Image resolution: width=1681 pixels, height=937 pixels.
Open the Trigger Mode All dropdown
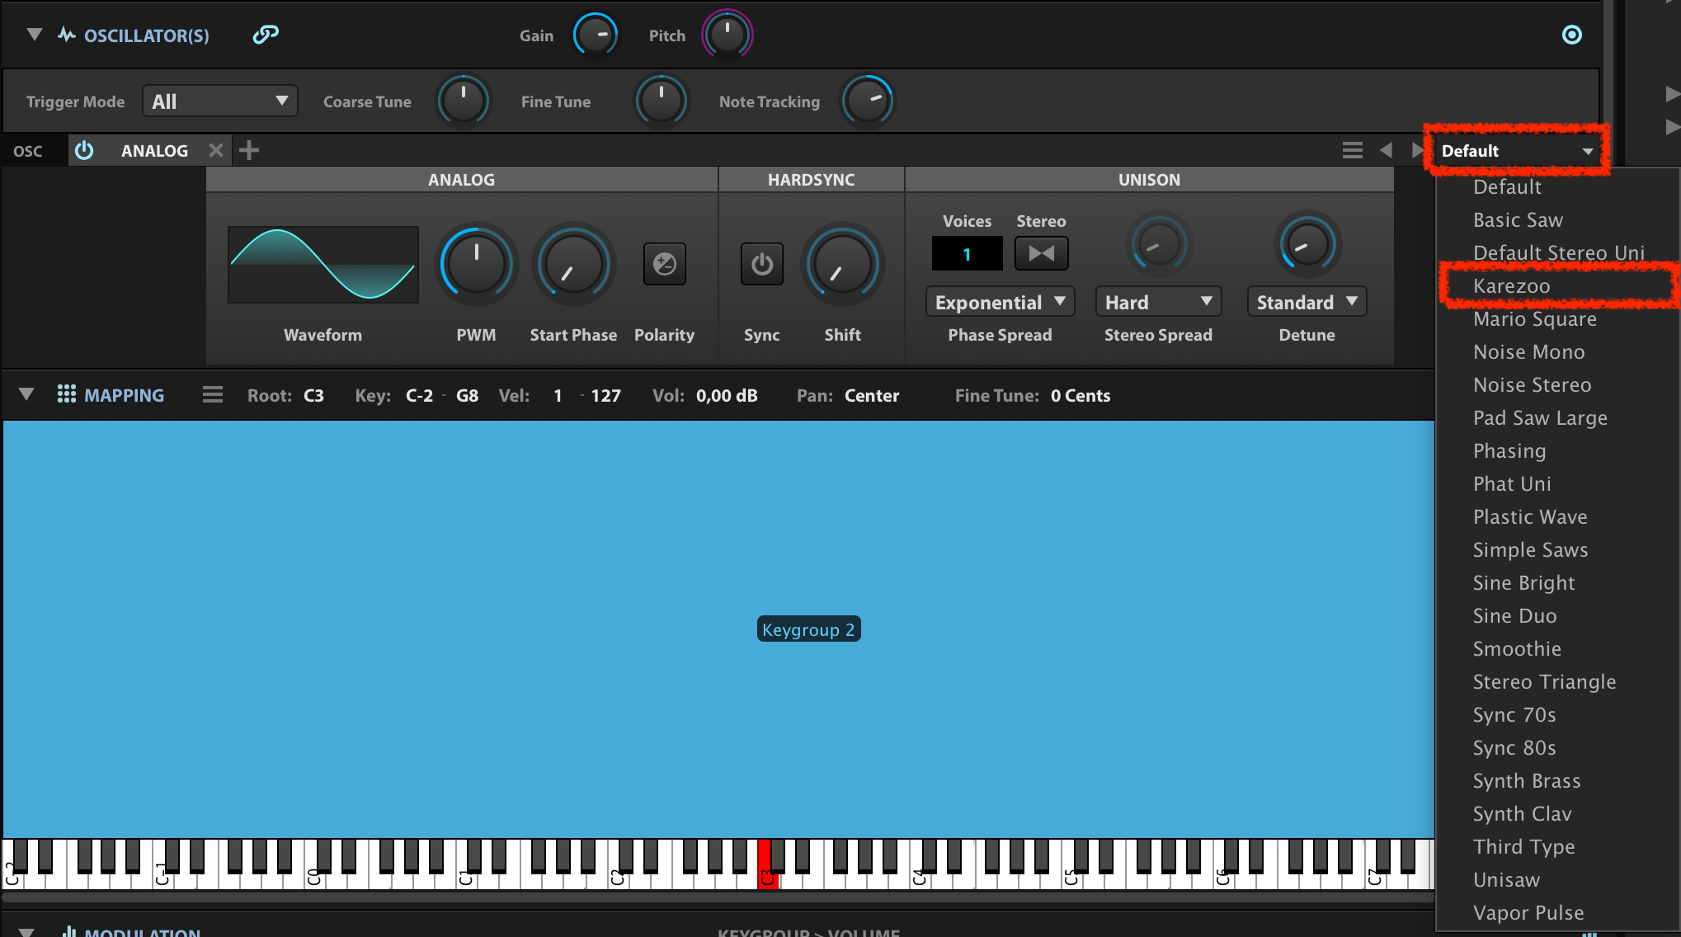(219, 101)
